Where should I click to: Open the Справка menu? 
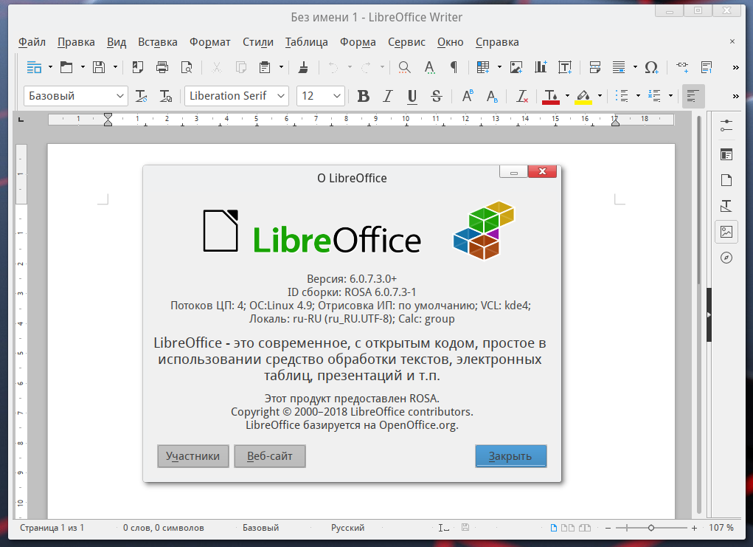[x=497, y=42]
